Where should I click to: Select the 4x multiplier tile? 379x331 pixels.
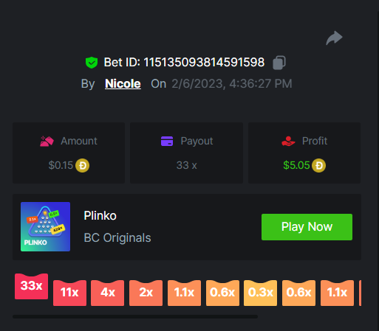pyautogui.click(x=108, y=293)
